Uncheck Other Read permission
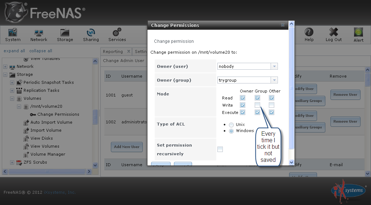This screenshot has width=371, height=205. tap(272, 98)
